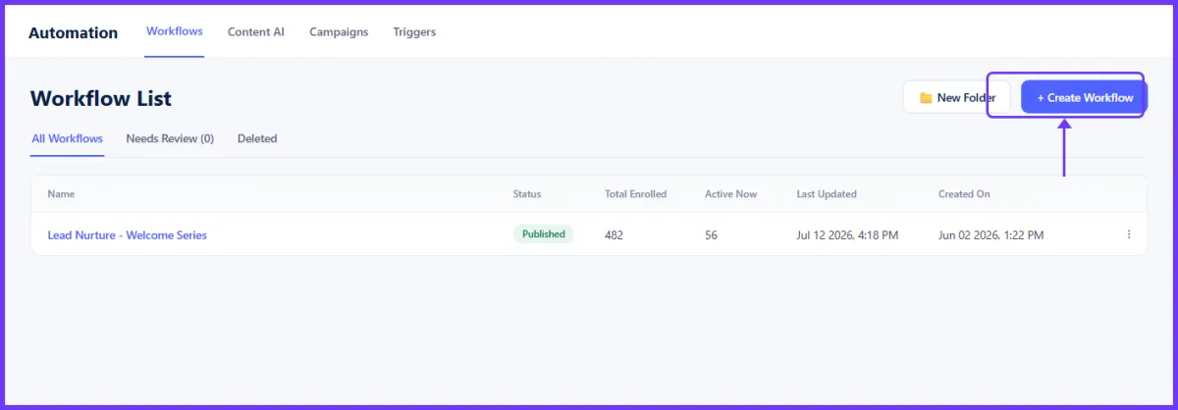This screenshot has height=410, width=1178.
Task: Go to the Campaigns tab
Action: [x=339, y=31]
